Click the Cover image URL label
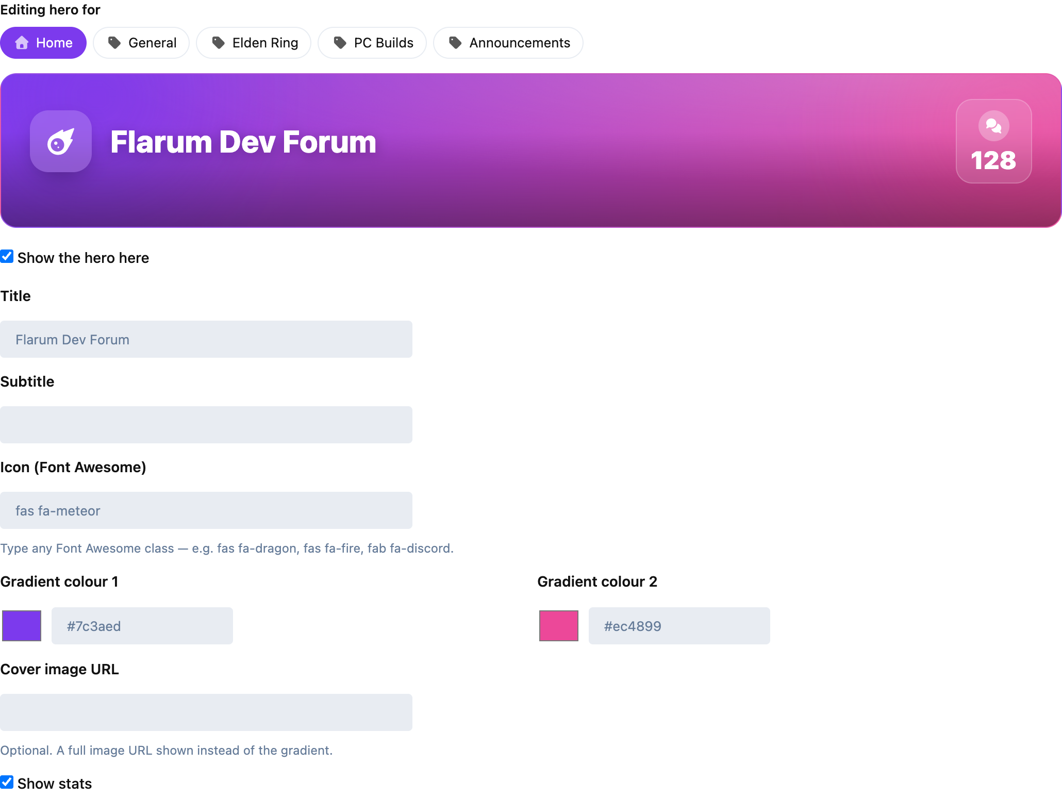Screen dimensions: 1062x798 59,669
